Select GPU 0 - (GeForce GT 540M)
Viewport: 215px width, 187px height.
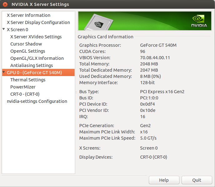point(38,73)
